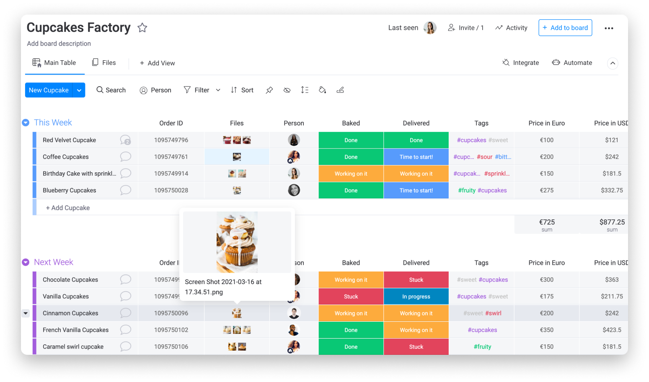
Task: Open updates bubble for Caramel swirl cupcake
Action: pos(126,346)
